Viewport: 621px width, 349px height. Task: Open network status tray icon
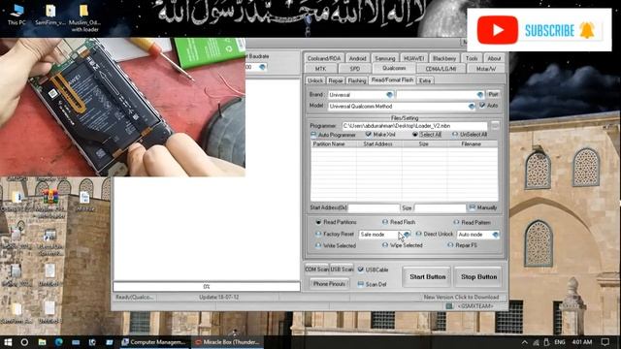tap(536, 342)
